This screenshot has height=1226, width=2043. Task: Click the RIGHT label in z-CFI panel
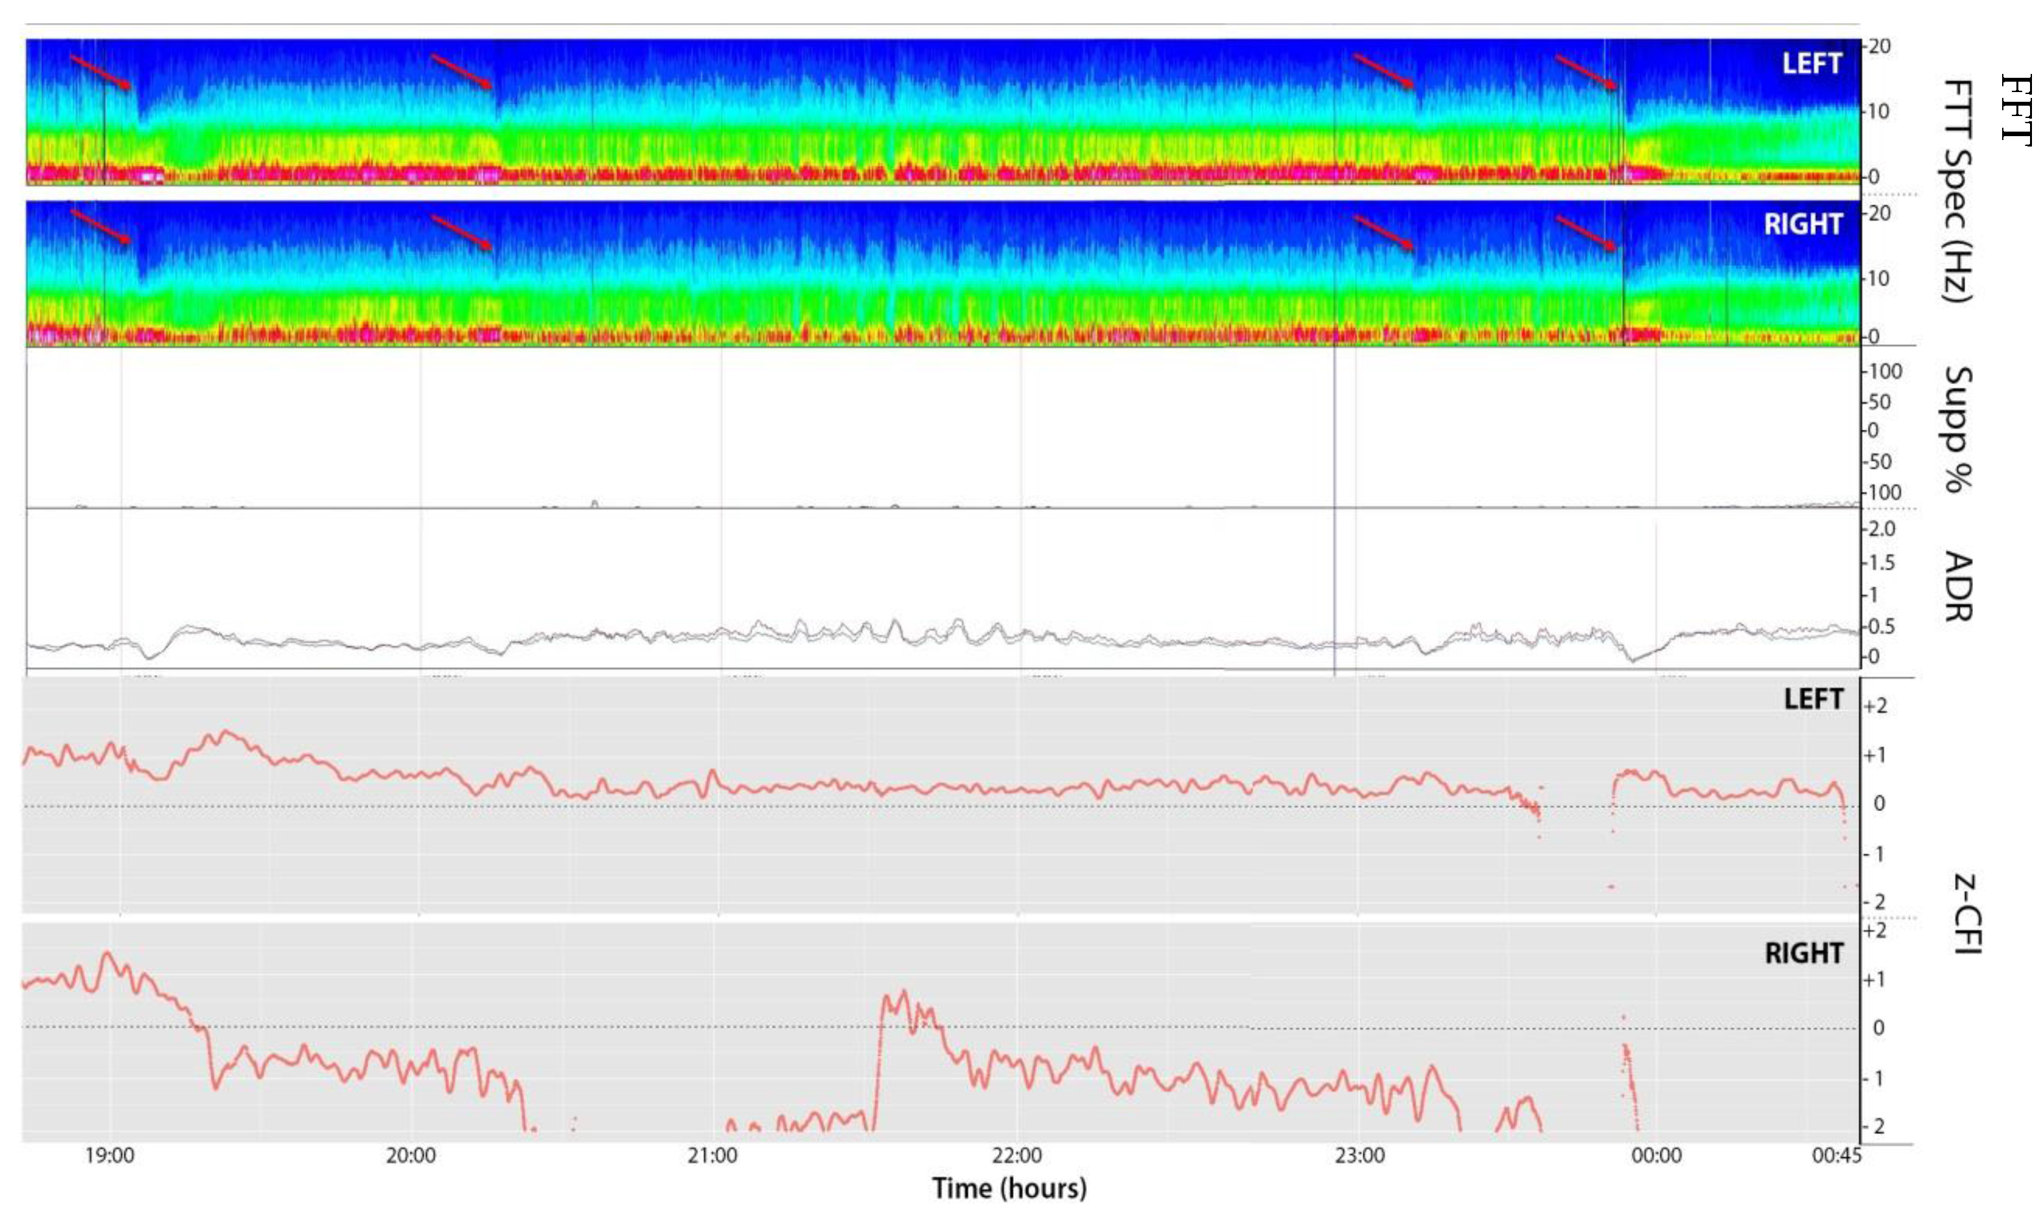click(1803, 953)
